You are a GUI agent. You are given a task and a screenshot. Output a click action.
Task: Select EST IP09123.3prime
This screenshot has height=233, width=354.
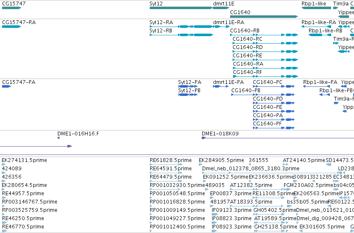(232, 210)
